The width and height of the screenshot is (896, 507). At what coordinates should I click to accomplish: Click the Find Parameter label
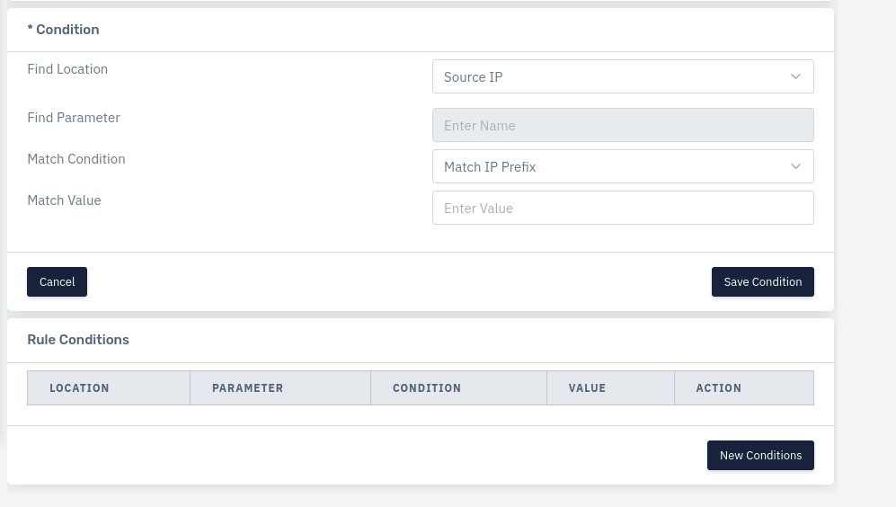74,118
